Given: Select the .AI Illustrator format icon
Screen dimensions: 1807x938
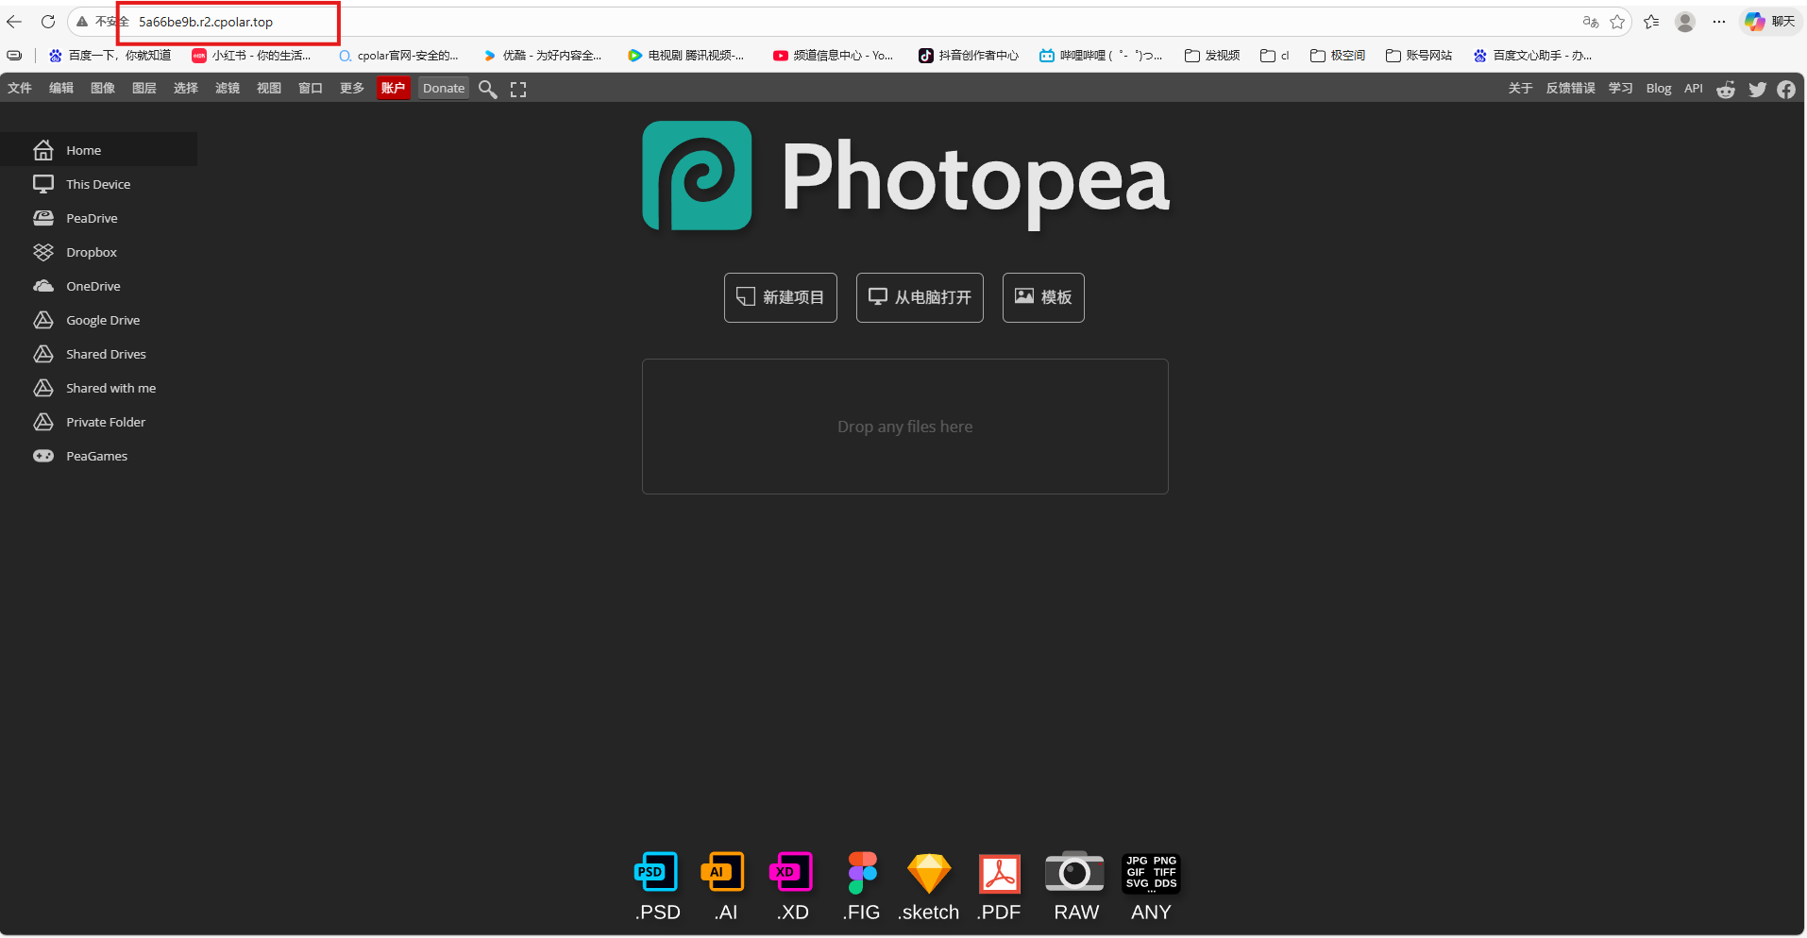Looking at the screenshot, I should (723, 873).
